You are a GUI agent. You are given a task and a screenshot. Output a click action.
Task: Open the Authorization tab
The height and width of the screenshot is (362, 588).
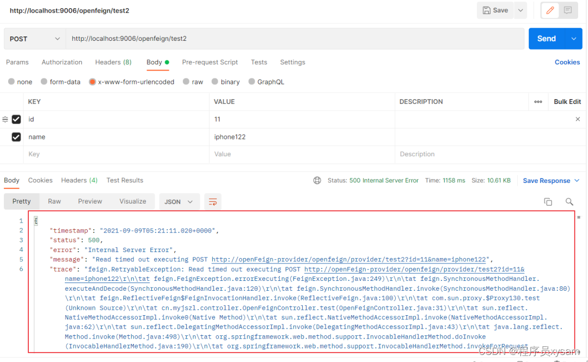click(x=62, y=62)
